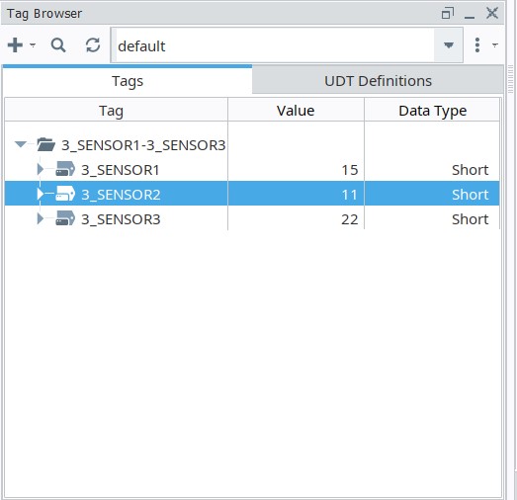Select the 3_SENSOR3 tag row
This screenshot has height=500, width=517.
pyautogui.click(x=252, y=218)
